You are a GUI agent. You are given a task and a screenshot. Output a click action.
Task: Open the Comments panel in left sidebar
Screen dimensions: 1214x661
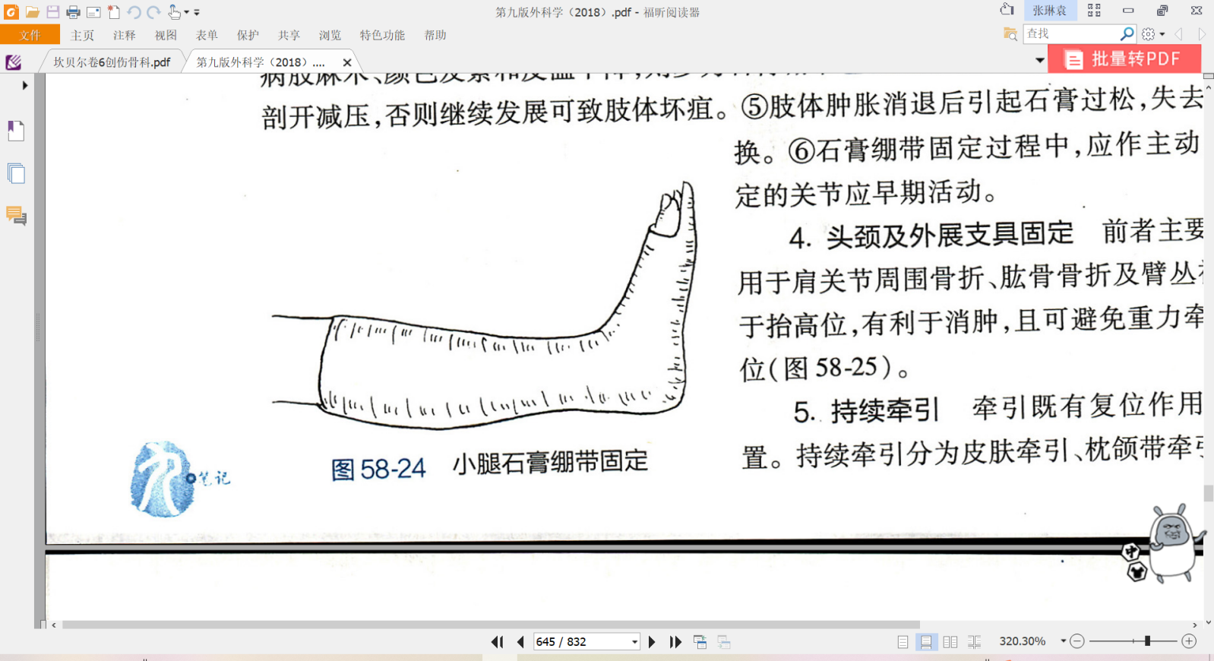point(16,216)
